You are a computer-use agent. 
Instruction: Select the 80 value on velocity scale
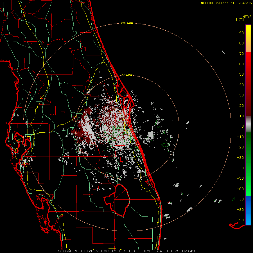click(241, 43)
